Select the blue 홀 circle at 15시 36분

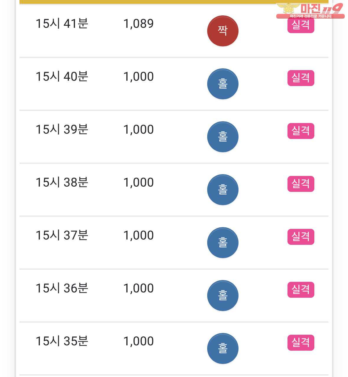(x=223, y=295)
